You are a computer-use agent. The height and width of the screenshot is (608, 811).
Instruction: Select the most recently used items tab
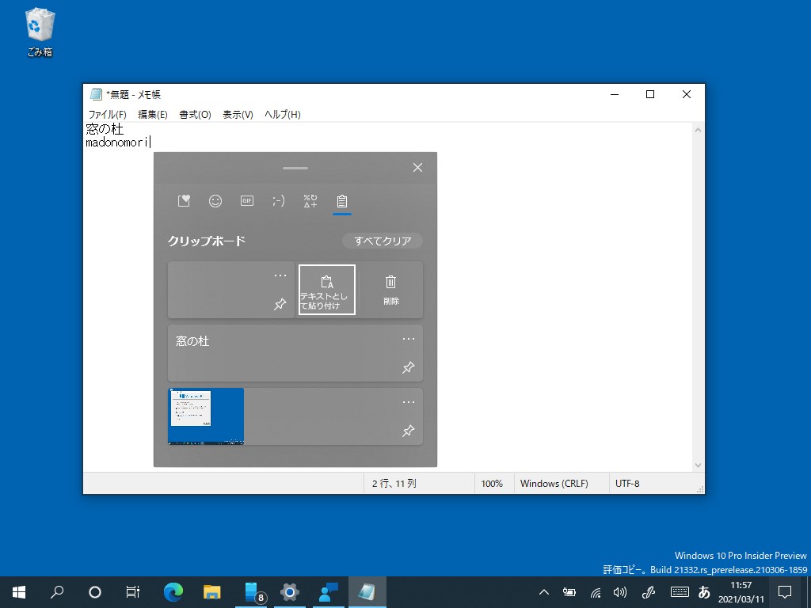coord(183,200)
